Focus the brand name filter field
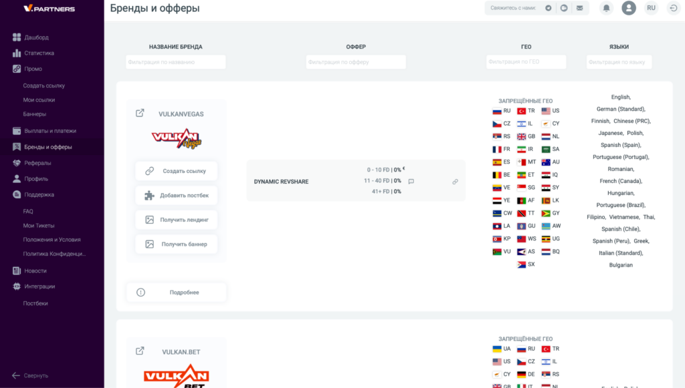This screenshot has height=388, width=685. 176,62
